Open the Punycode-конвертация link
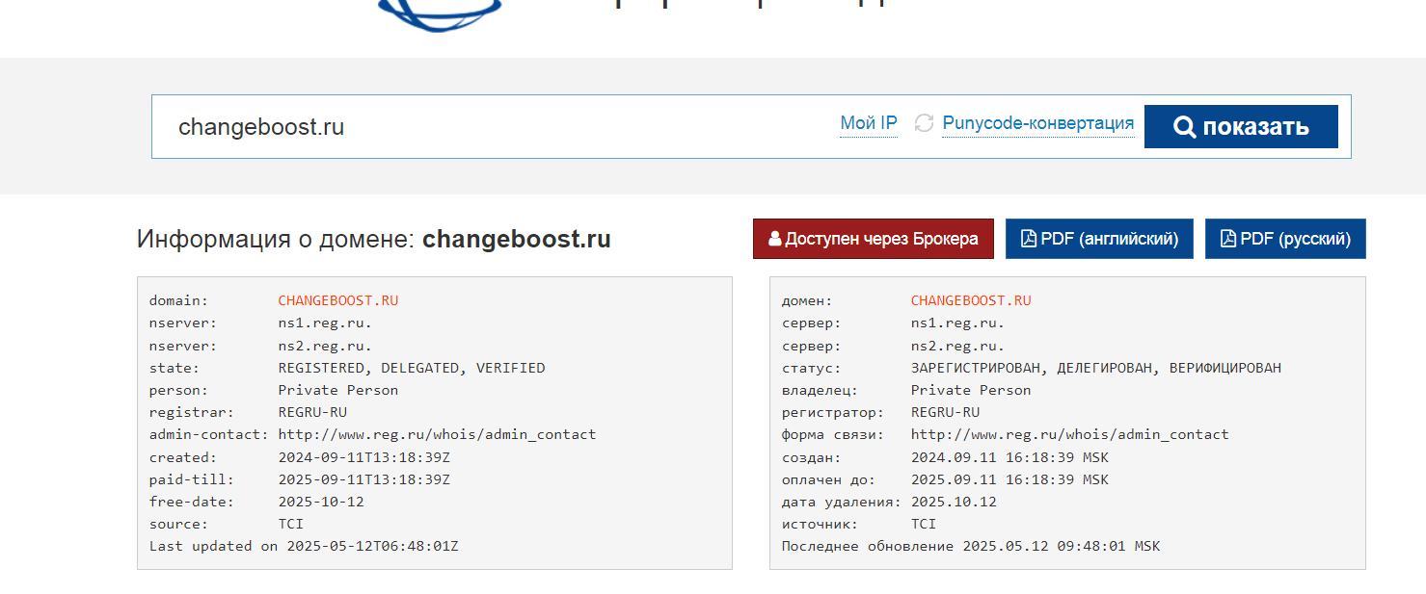1426x594 pixels. [1037, 123]
